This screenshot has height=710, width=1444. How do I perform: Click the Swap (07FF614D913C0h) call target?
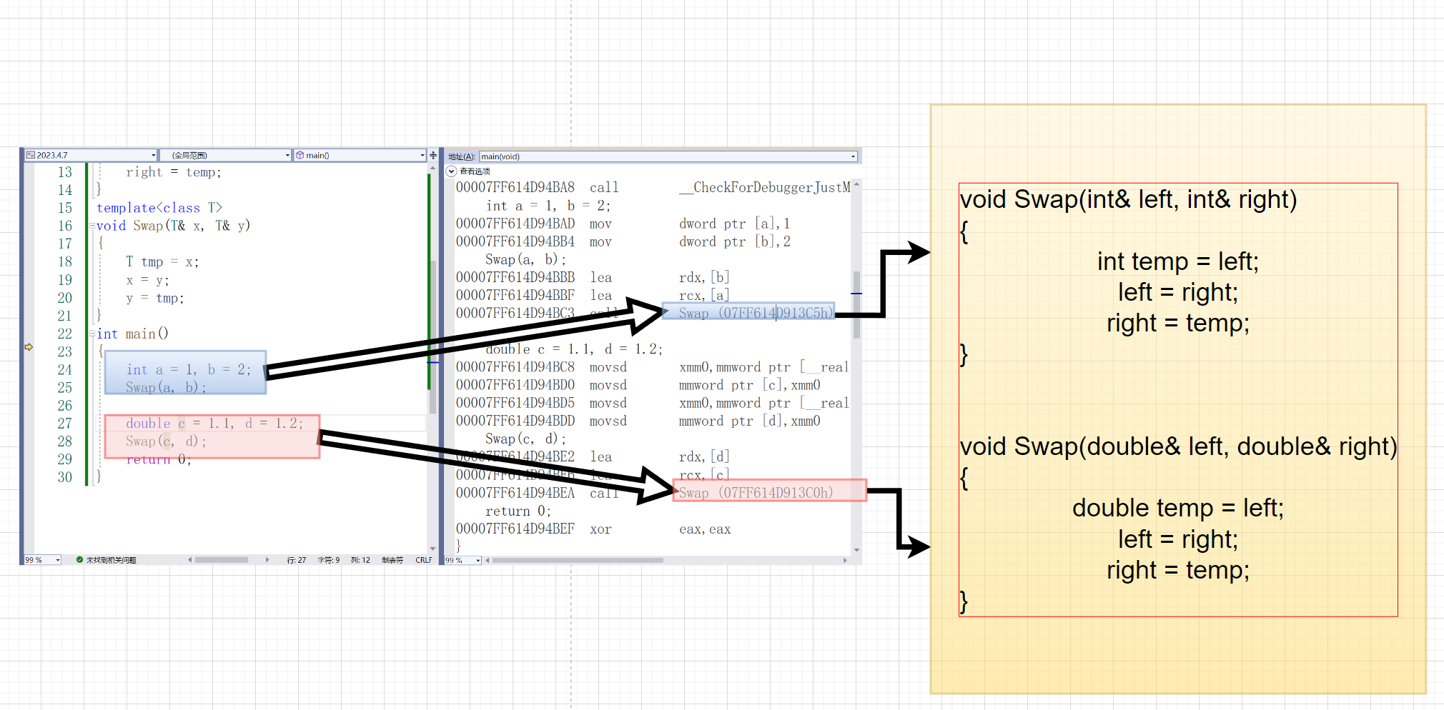pos(756,493)
